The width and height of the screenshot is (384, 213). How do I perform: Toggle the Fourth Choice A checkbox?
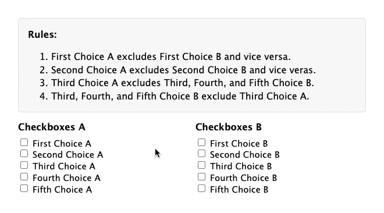point(24,177)
